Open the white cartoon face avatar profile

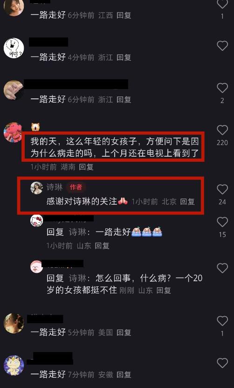(x=14, y=48)
